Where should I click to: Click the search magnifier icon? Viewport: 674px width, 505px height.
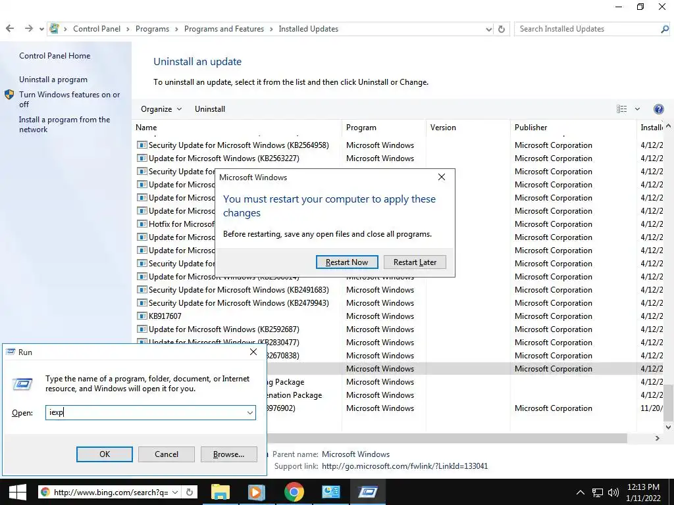665,29
